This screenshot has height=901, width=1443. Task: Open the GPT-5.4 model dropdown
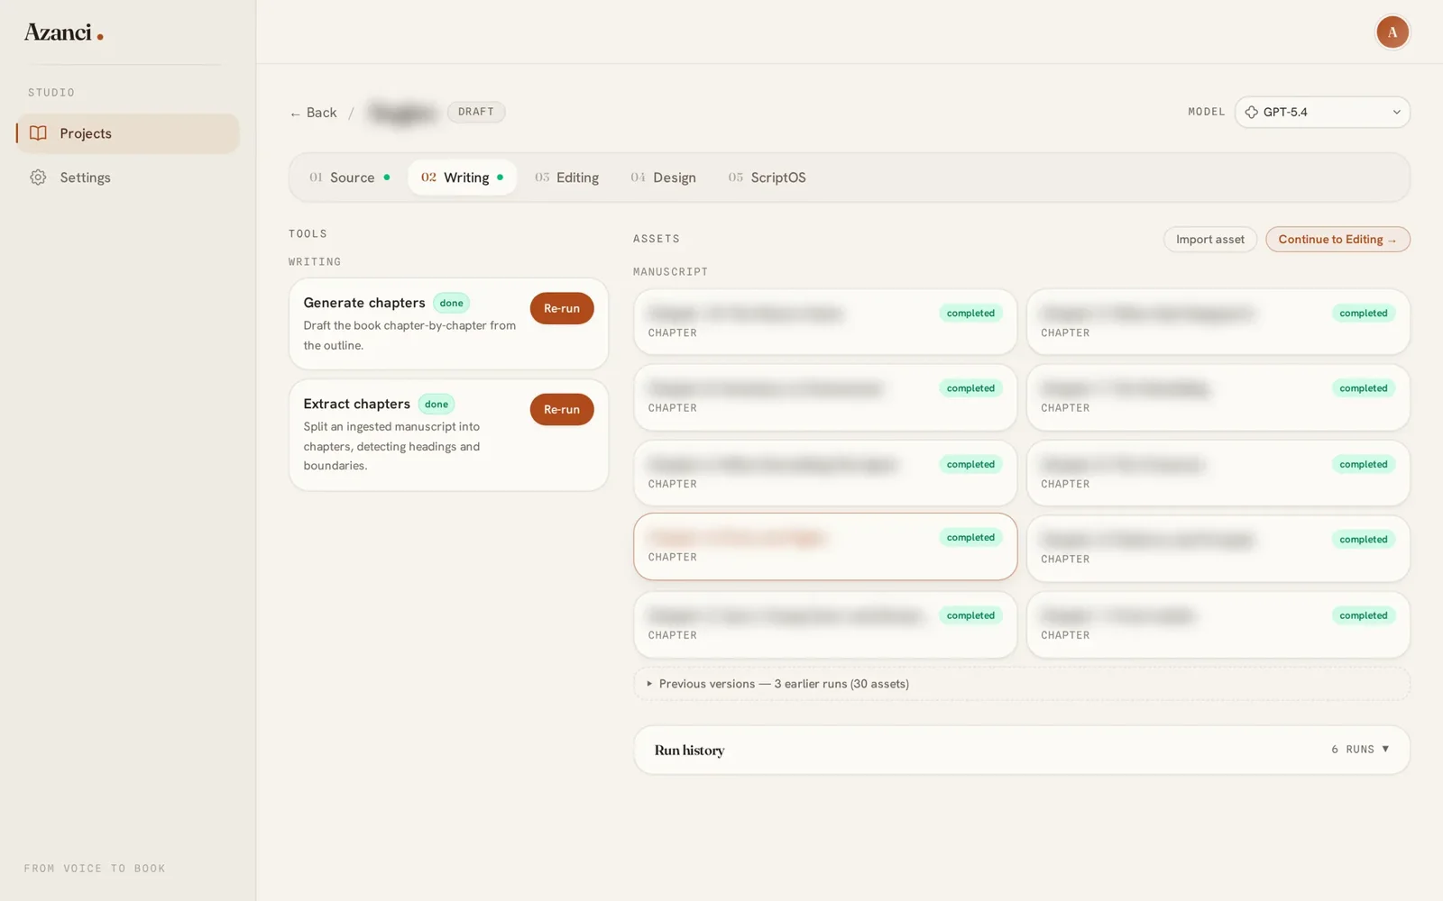coord(1321,112)
